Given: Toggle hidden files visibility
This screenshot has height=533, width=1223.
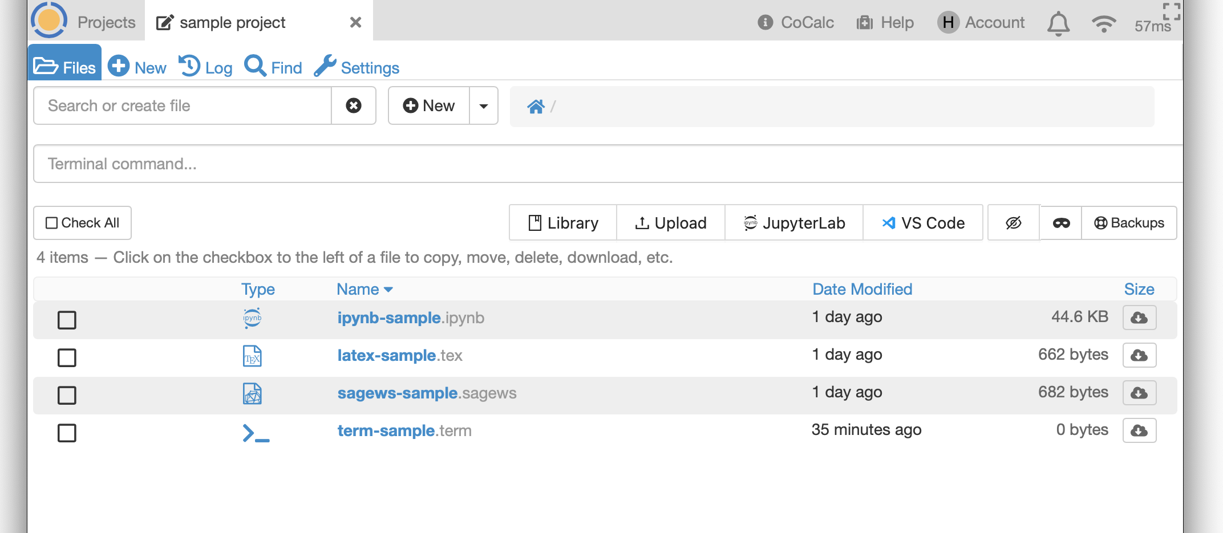Looking at the screenshot, I should tap(1014, 223).
